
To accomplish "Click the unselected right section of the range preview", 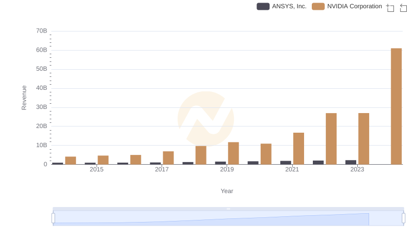I will point(386,219).
